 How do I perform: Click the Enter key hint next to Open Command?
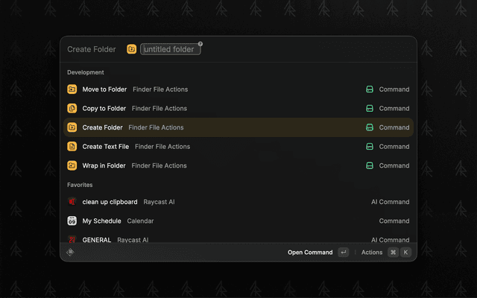coord(343,253)
